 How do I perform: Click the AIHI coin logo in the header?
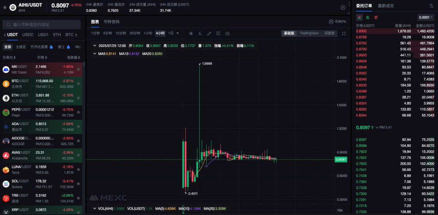point(13,7)
